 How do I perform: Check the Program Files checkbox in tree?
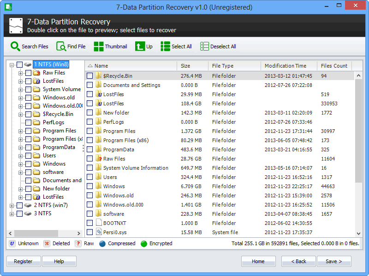29,131
